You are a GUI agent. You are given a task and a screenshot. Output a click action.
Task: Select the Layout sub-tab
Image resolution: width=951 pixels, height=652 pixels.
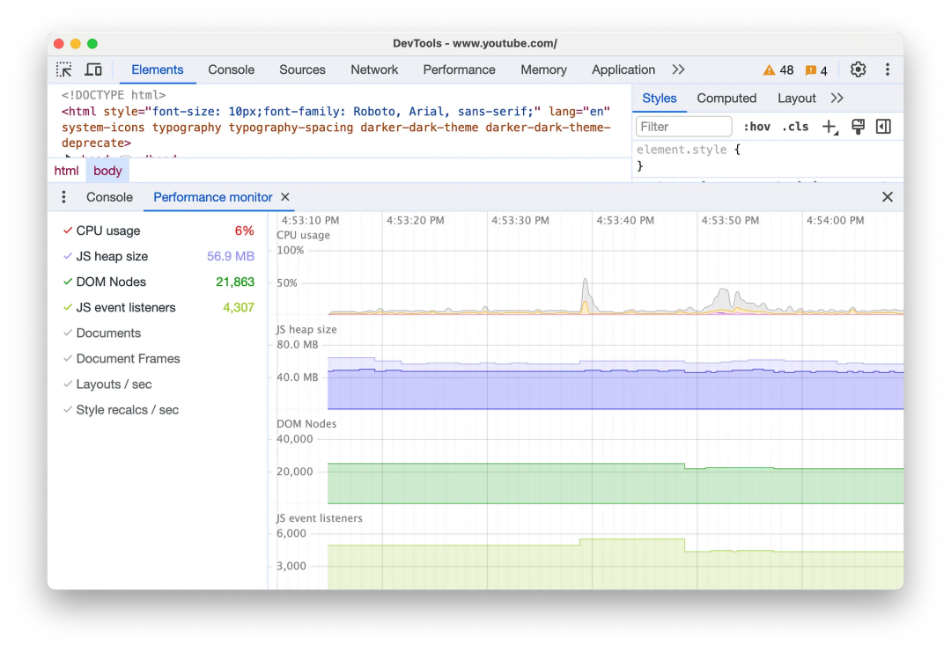[x=796, y=99]
